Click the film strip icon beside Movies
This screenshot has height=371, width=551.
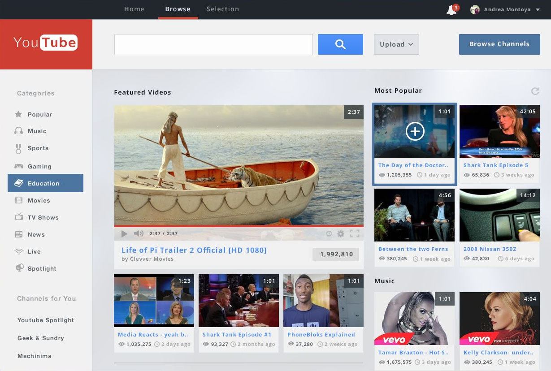19,200
